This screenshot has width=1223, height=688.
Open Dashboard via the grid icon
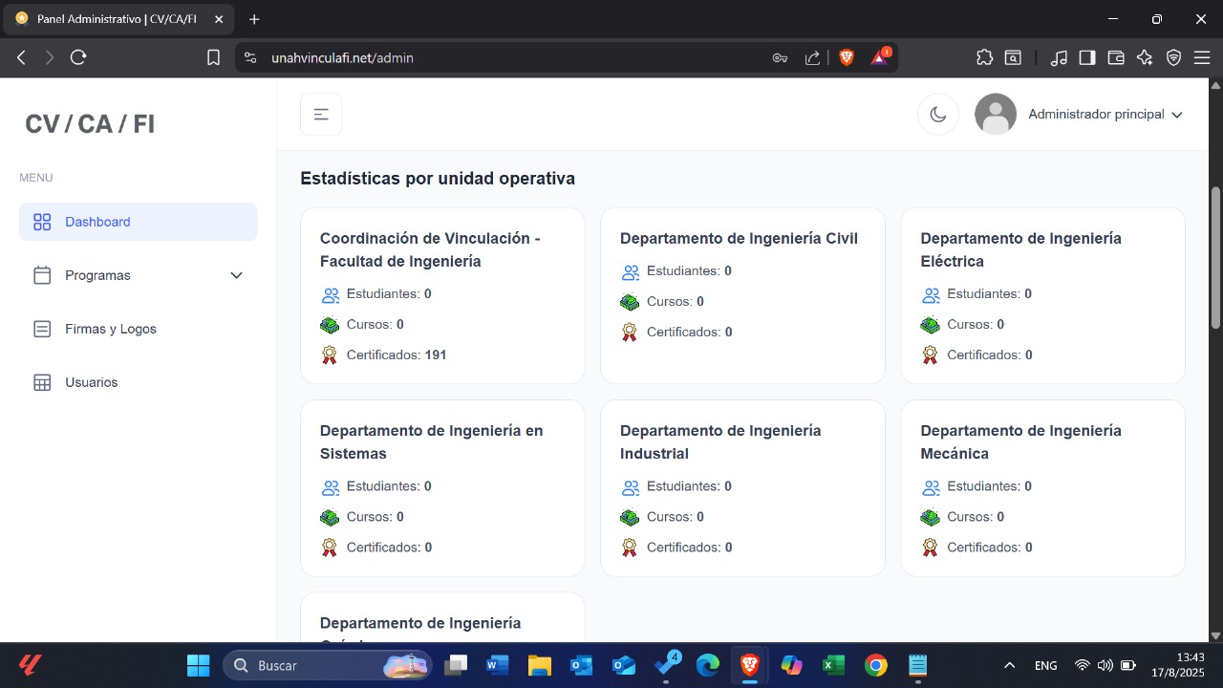[x=42, y=221]
